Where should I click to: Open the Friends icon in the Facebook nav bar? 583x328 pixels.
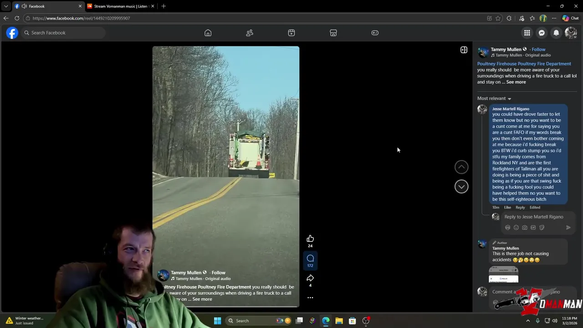click(x=250, y=33)
